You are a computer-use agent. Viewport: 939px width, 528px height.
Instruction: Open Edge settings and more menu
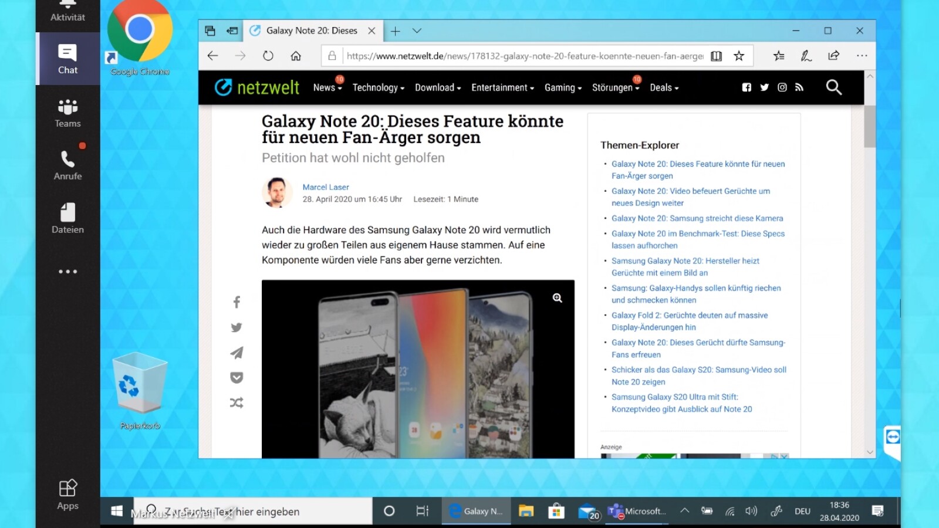click(x=862, y=56)
